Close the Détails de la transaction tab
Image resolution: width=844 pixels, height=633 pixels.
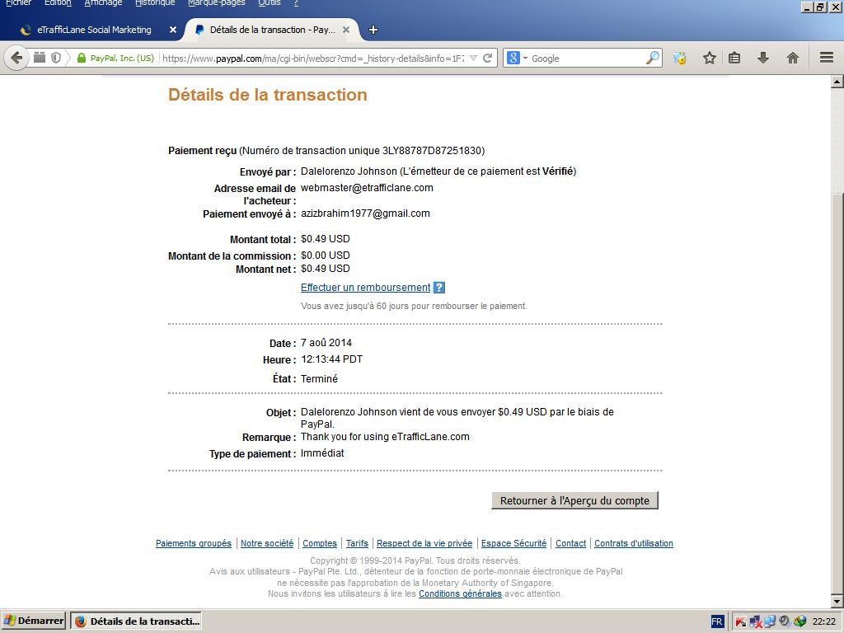tap(346, 30)
